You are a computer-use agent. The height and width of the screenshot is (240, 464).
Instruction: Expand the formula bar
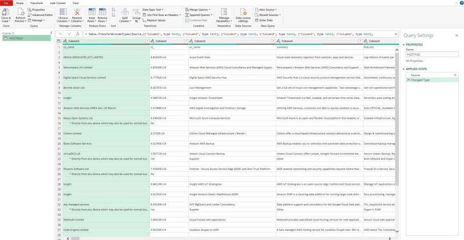(x=396, y=34)
